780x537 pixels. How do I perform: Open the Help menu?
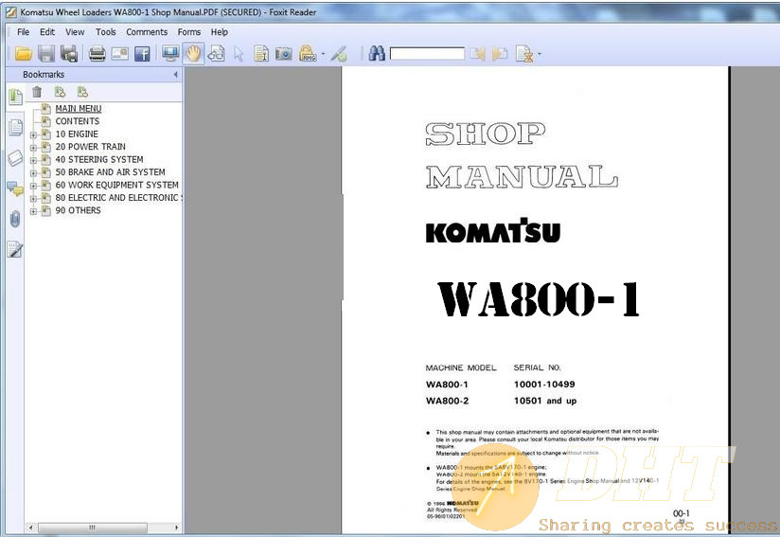tap(219, 32)
